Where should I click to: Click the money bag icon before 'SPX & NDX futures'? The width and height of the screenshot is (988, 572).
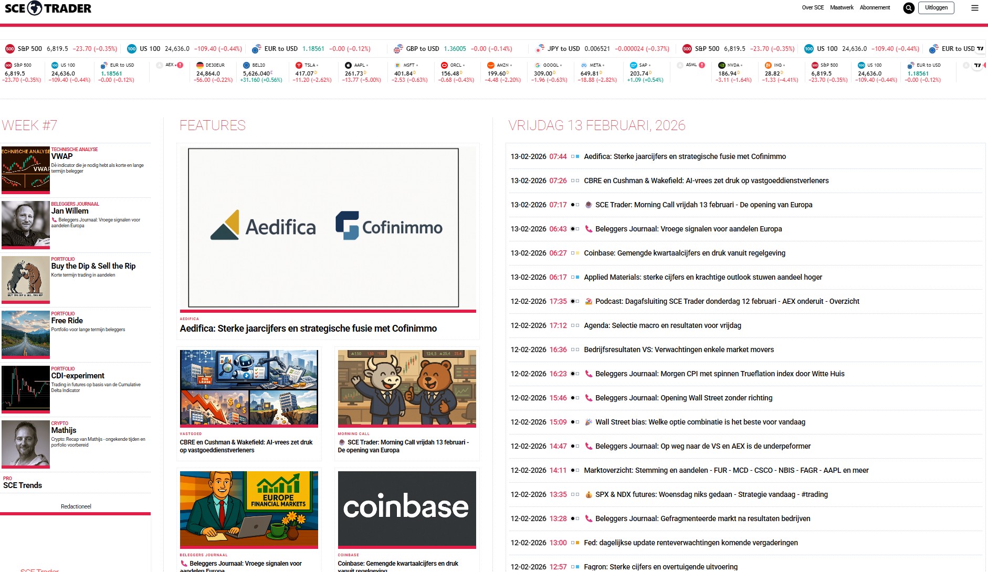click(588, 494)
